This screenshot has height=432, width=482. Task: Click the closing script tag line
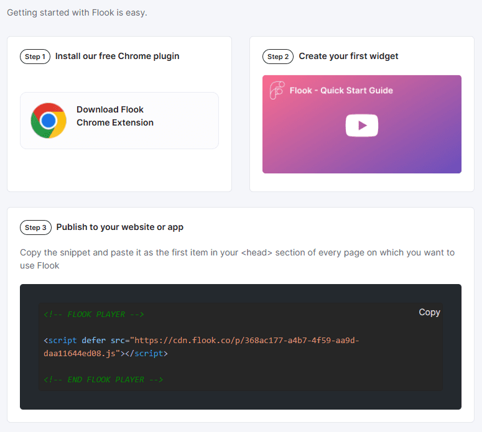coord(106,353)
